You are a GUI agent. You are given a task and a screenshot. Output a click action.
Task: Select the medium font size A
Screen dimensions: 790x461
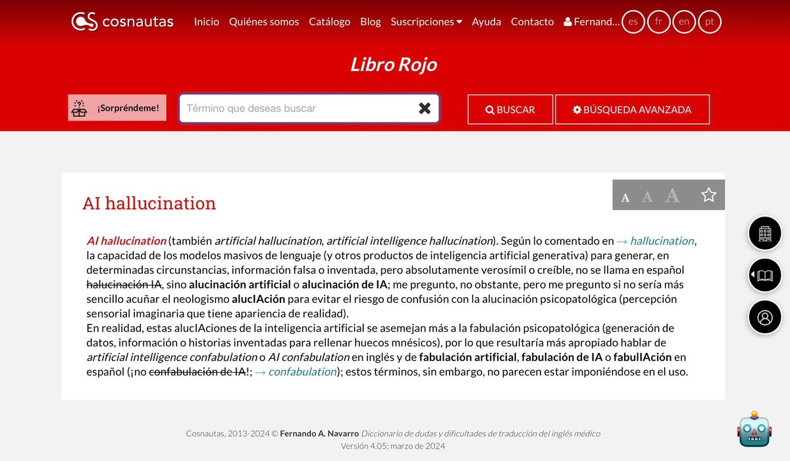coord(647,196)
